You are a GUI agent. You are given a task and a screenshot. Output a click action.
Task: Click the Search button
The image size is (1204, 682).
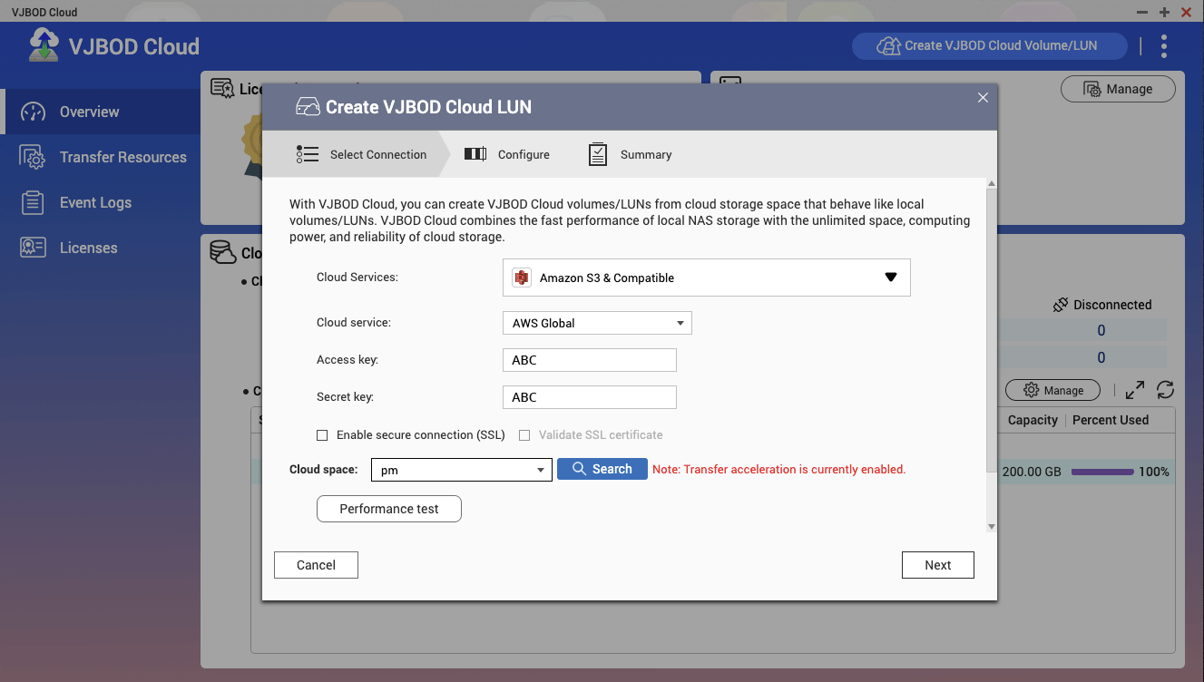(602, 469)
